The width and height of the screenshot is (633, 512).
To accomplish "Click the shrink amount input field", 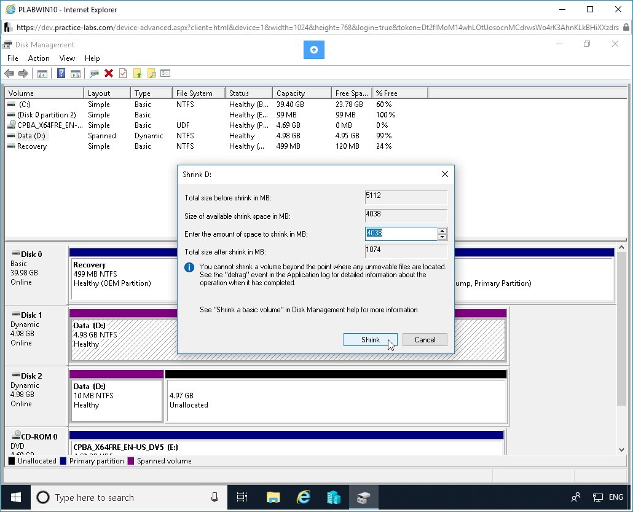I will coord(401,234).
